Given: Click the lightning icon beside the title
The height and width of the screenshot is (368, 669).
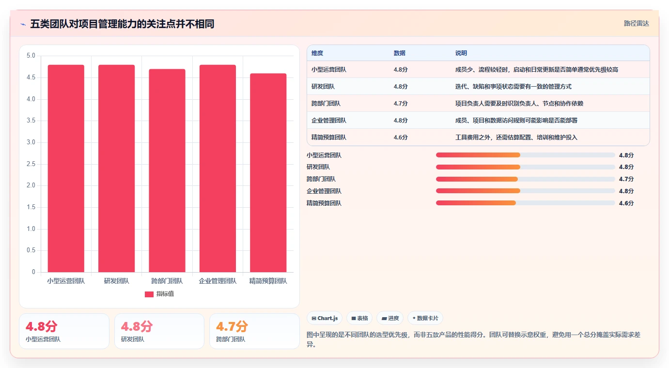Looking at the screenshot, I should pos(23,24).
